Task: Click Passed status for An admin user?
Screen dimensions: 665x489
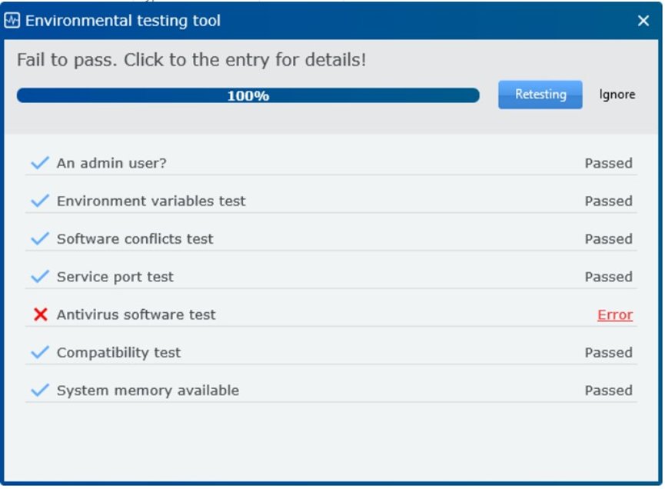Action: click(x=609, y=163)
